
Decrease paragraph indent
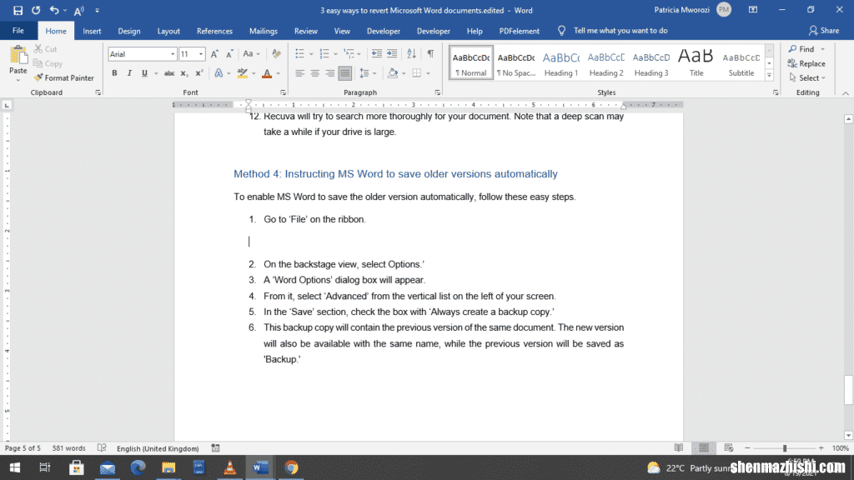[376, 54]
